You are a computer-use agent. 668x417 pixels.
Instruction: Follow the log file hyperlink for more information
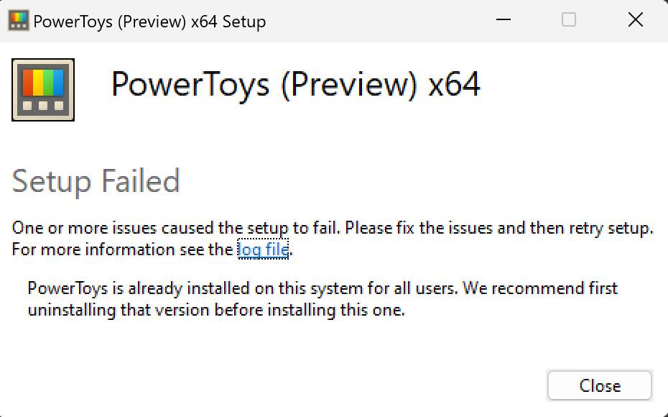(x=262, y=249)
